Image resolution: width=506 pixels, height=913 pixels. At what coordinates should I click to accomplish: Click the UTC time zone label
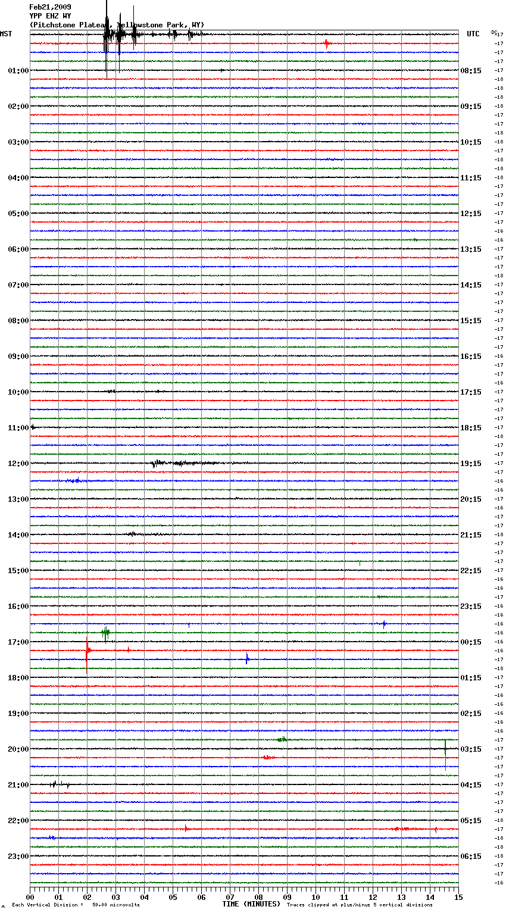coord(473,34)
